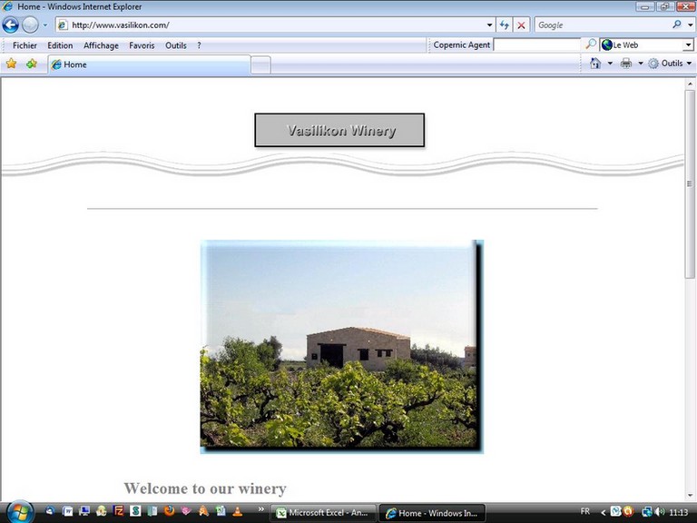Click the Add to Favorites icon
This screenshot has height=523, width=697.
(x=32, y=64)
